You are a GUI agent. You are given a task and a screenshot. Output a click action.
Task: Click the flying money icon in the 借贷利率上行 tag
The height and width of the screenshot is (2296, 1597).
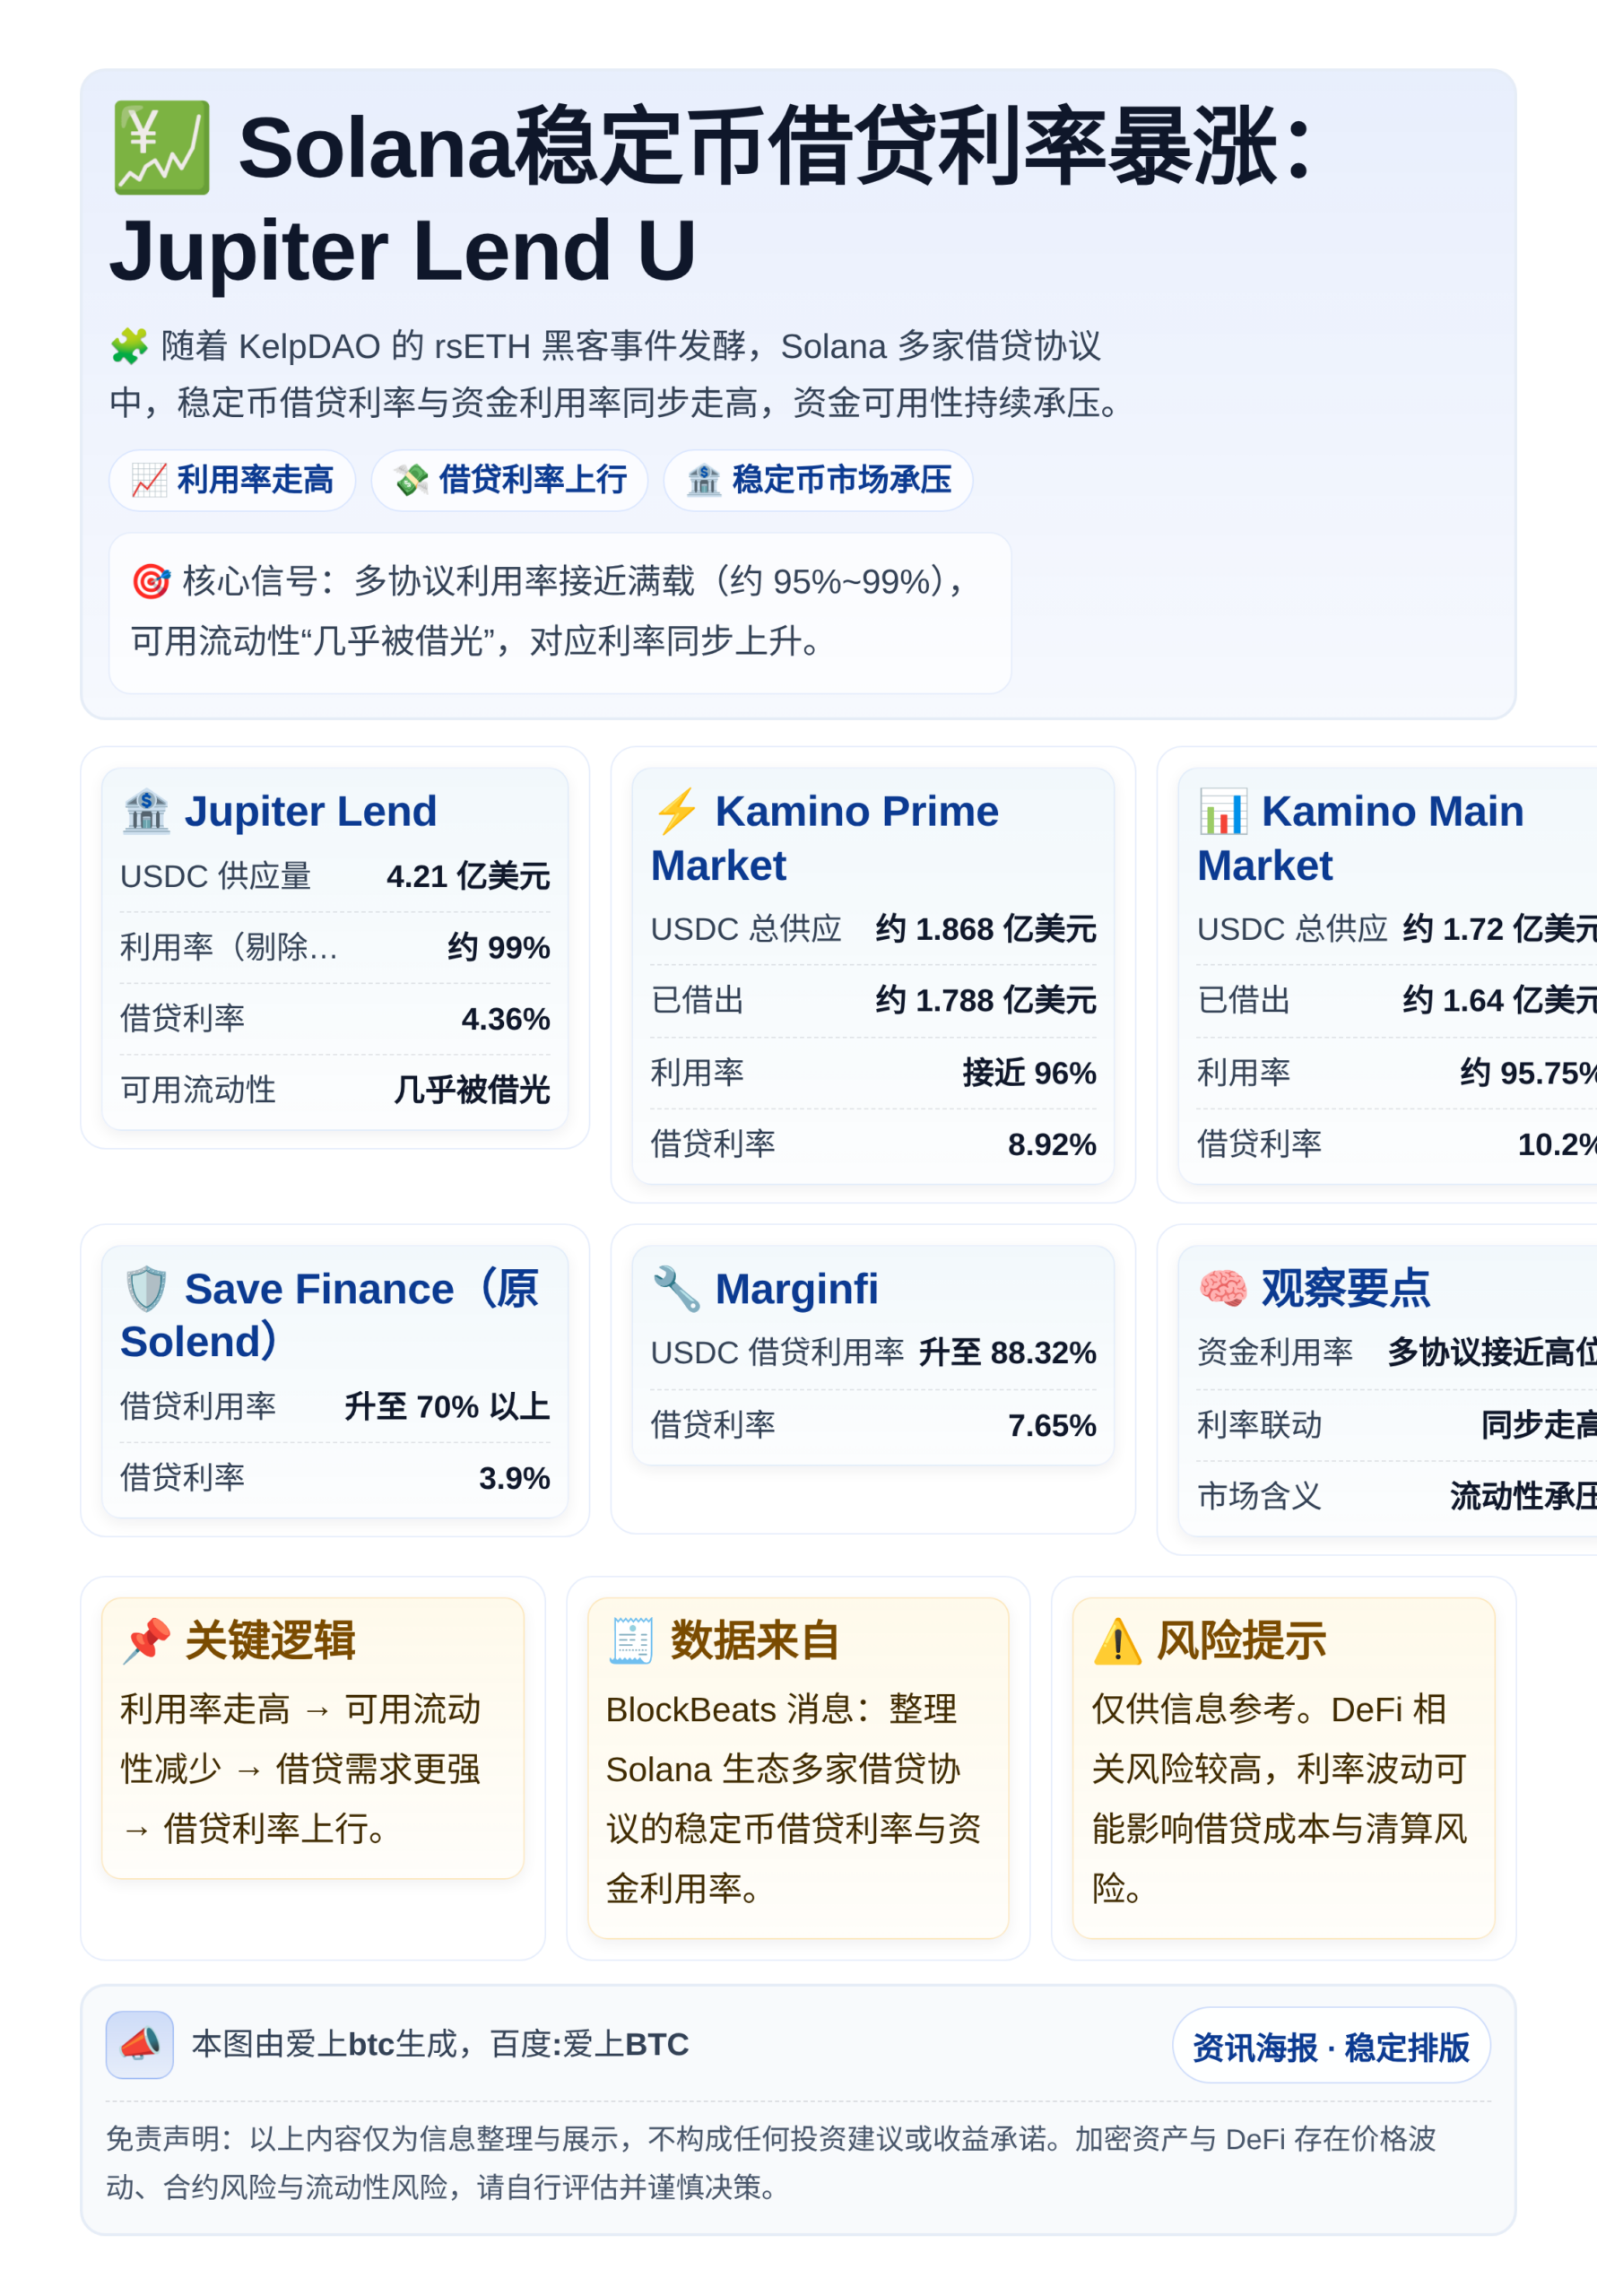[411, 480]
